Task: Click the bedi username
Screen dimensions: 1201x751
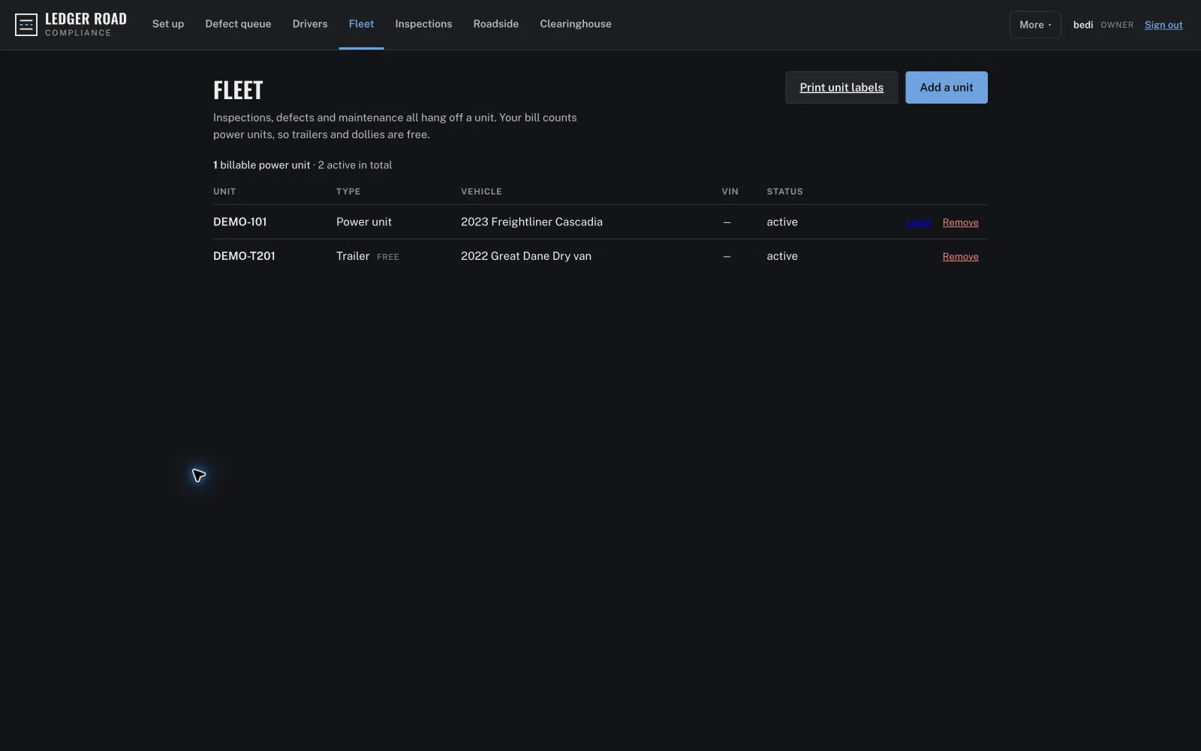Action: [x=1083, y=25]
